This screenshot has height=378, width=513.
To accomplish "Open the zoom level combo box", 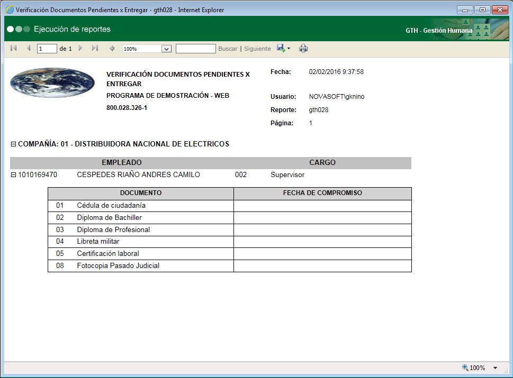I will coord(147,48).
